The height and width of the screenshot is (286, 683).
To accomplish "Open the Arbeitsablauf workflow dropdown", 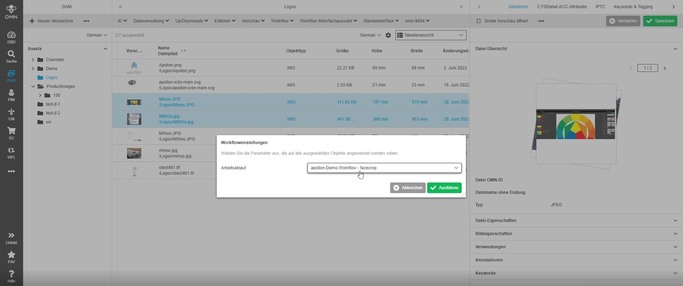I will pos(384,168).
